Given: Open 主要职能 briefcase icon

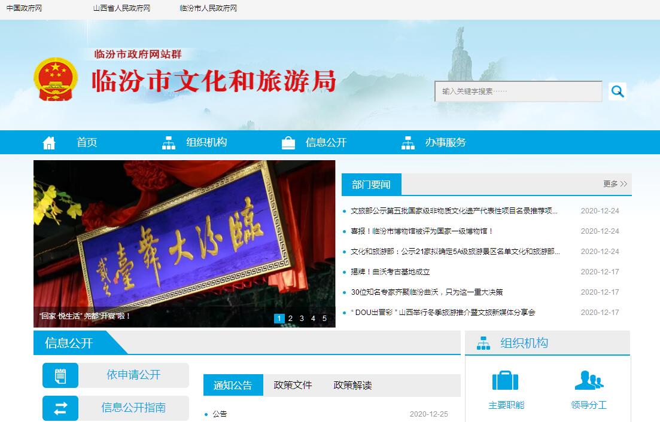Looking at the screenshot, I should tap(506, 381).
